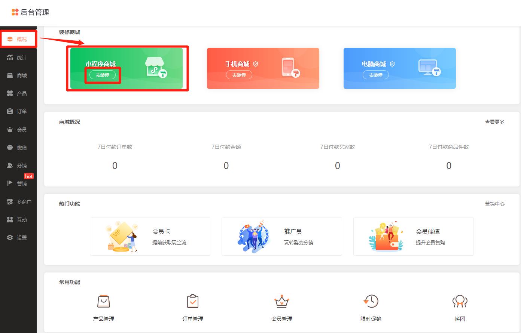Open the 多商户 sidebar item

click(18, 201)
